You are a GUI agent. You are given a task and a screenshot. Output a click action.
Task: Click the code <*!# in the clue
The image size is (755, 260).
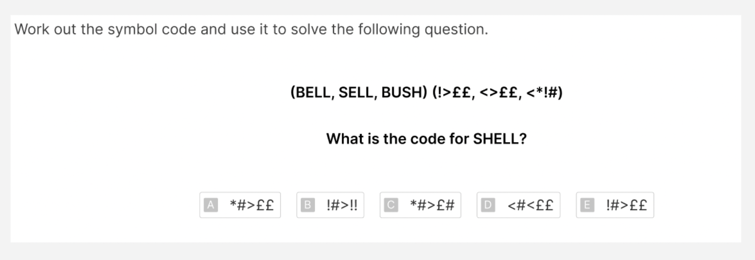542,92
